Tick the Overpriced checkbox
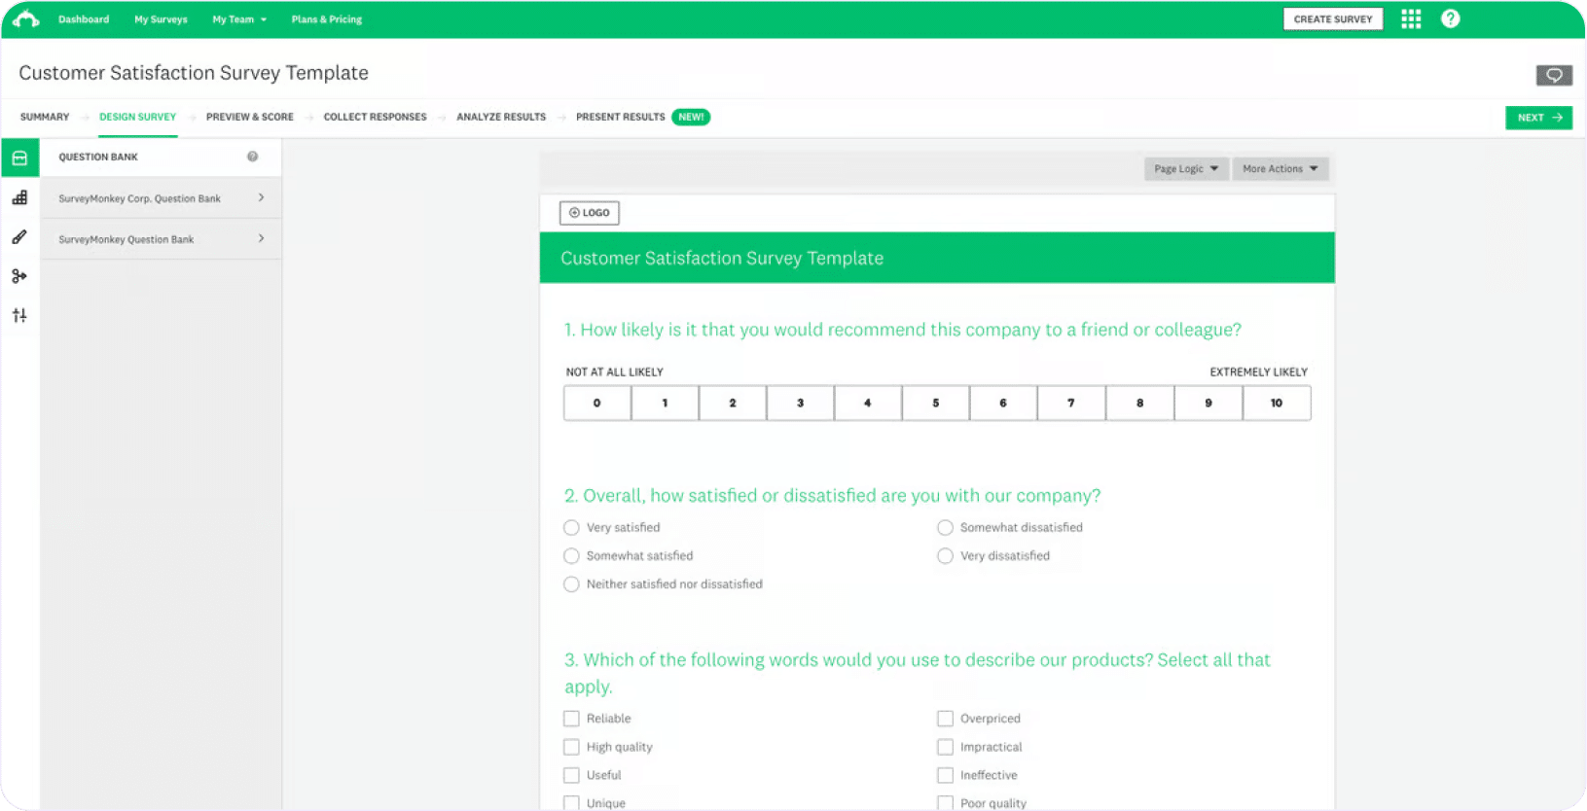The width and height of the screenshot is (1587, 811). tap(945, 719)
